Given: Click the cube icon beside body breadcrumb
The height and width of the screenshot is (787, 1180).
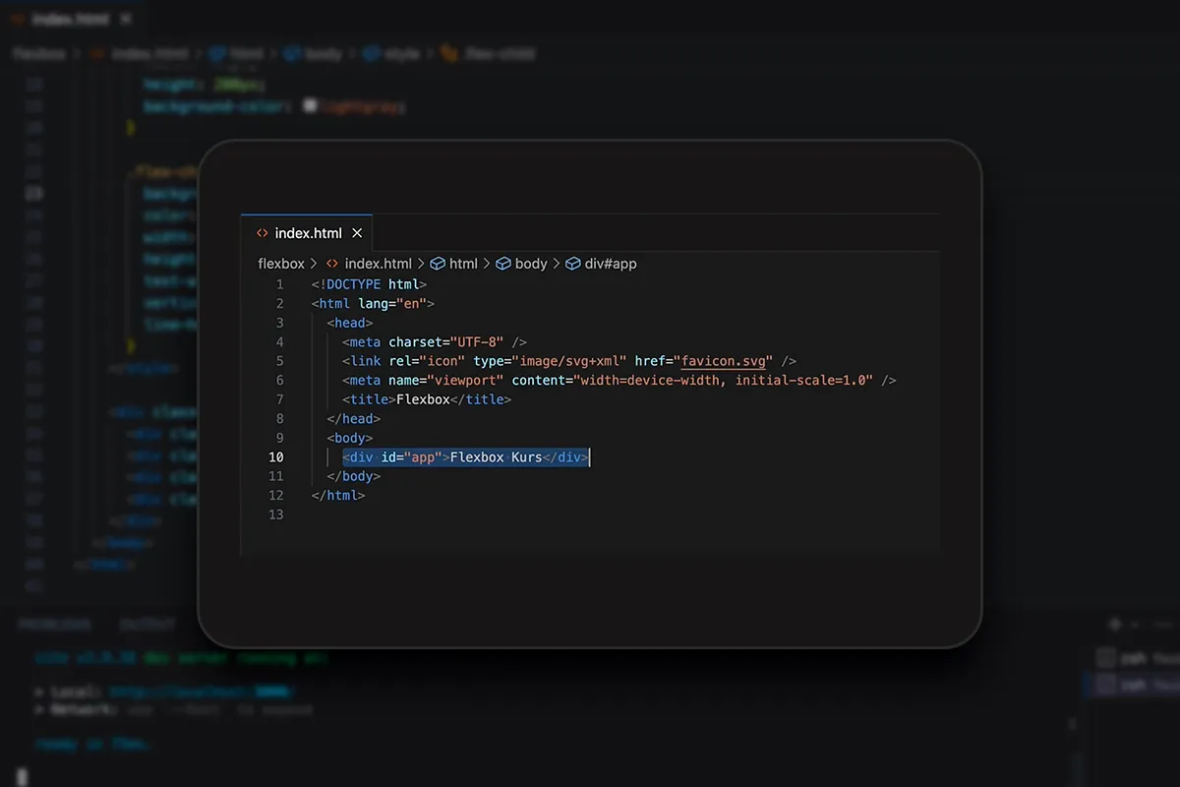Looking at the screenshot, I should point(503,264).
